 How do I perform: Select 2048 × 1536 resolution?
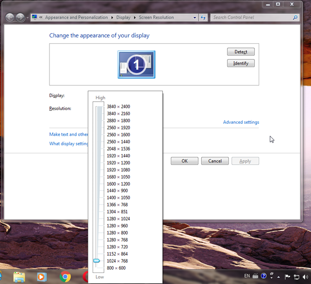(x=119, y=149)
